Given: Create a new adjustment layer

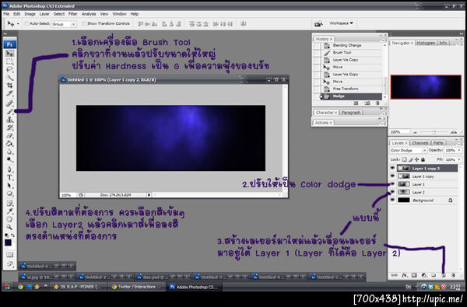Looking at the screenshot, I should tap(424, 275).
